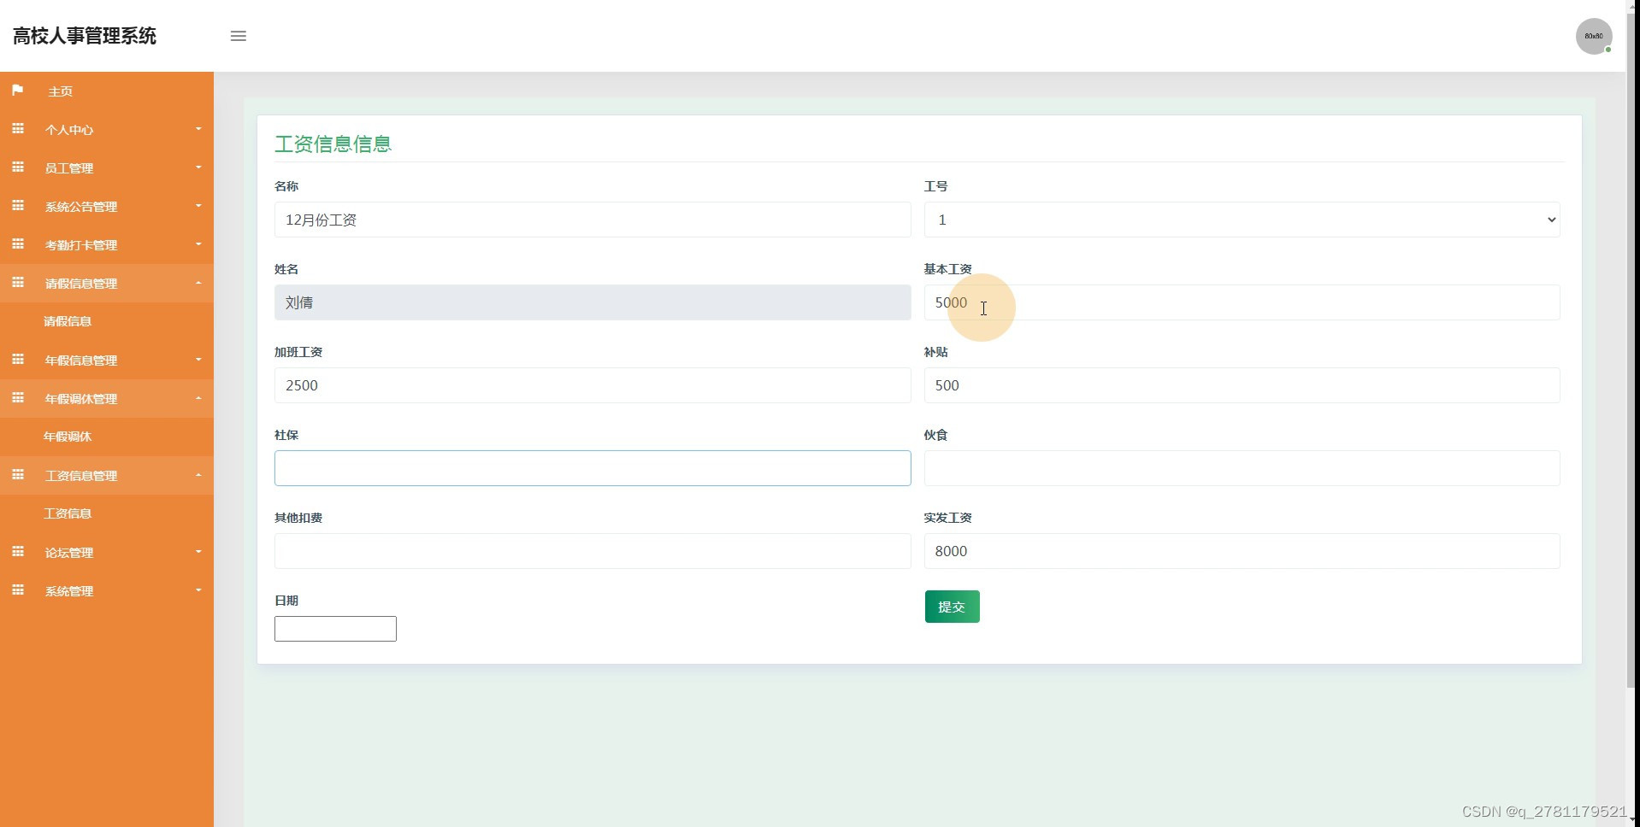Click the grid icon beside 论坛管理
1640x827 pixels.
point(17,551)
